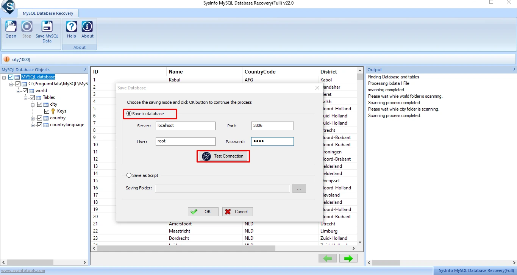517x275 pixels.
Task: Select the Save in database radio button
Action: 129,113
